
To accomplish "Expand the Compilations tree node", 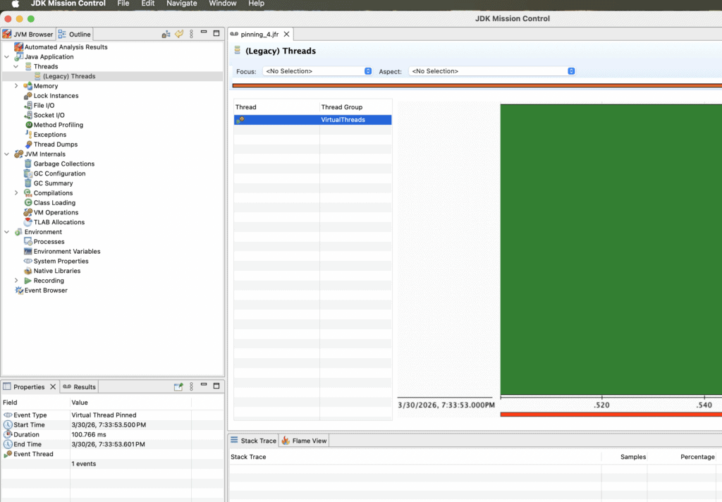I will (16, 193).
